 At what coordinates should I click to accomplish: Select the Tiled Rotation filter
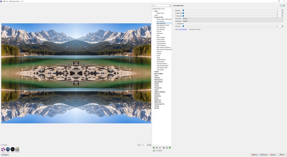tap(161, 69)
